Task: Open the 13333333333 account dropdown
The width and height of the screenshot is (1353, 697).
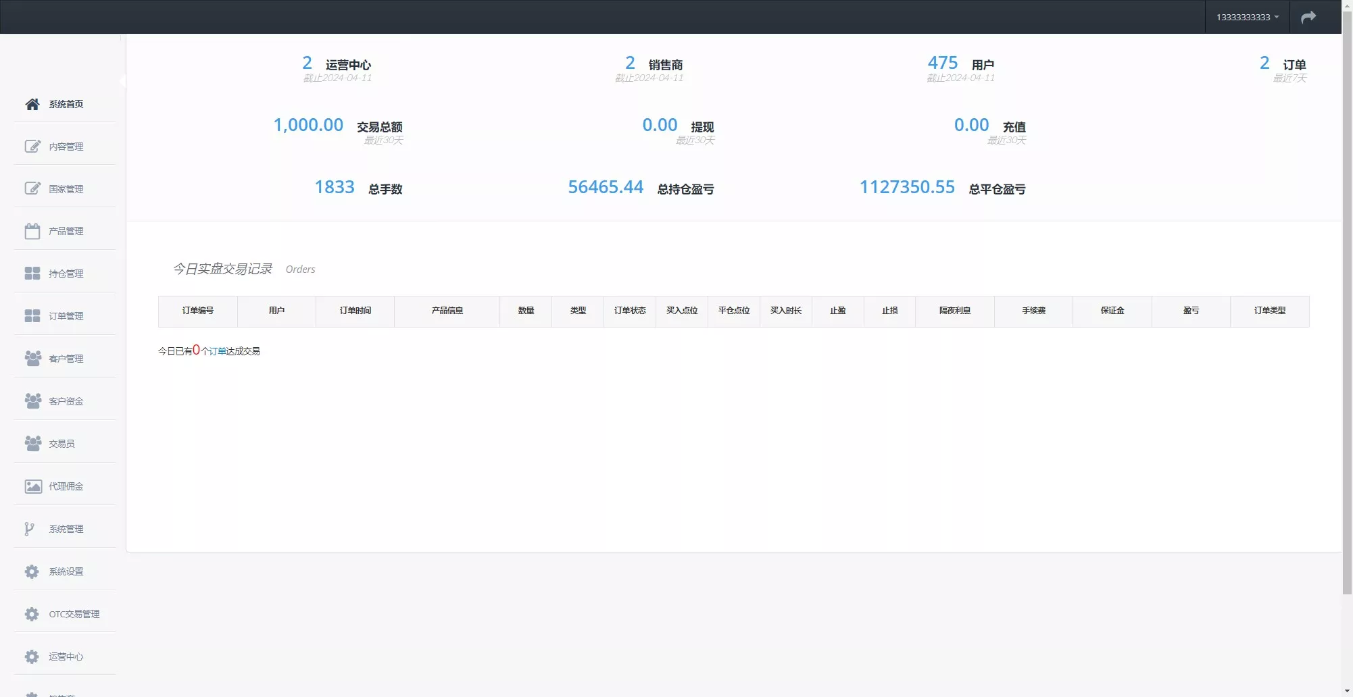Action: 1246,16
